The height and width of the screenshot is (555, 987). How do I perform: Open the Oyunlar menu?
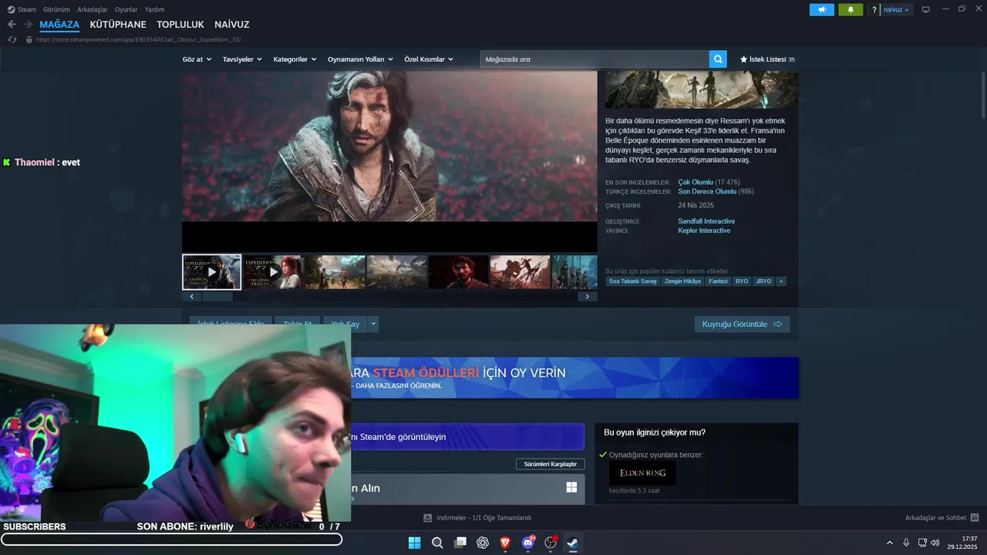(x=126, y=9)
